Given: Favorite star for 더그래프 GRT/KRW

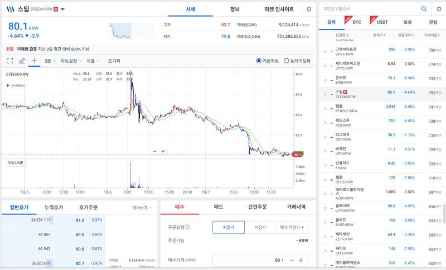Looking at the screenshot, I should click(x=325, y=137).
